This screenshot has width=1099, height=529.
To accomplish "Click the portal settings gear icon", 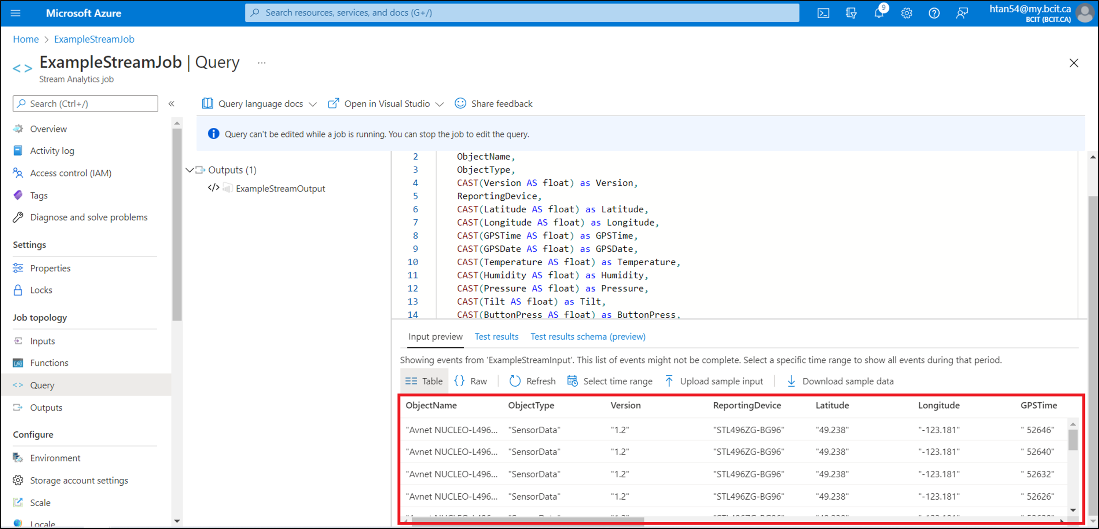I will pos(906,13).
